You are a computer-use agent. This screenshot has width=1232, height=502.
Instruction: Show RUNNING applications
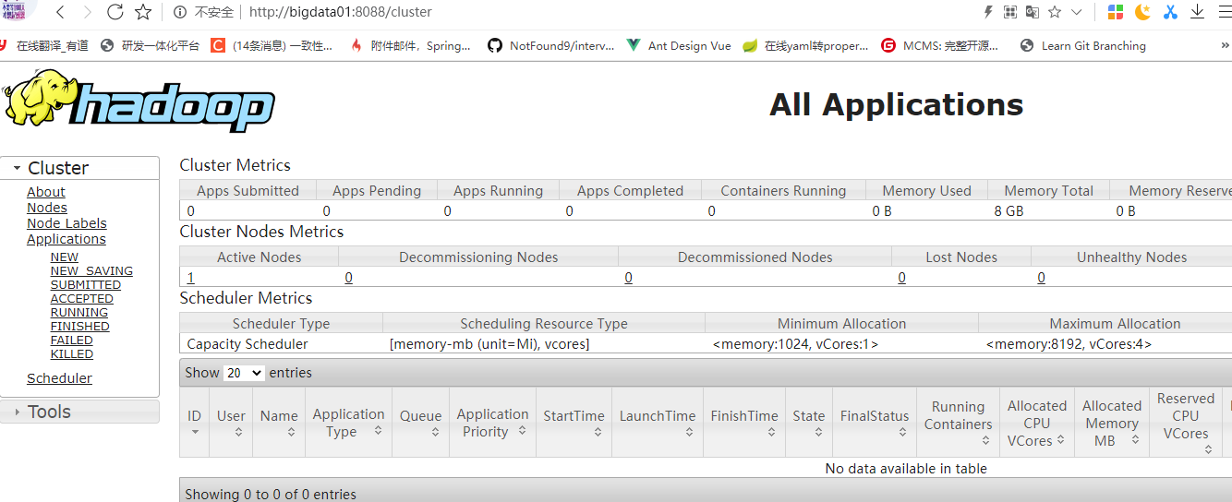click(x=79, y=313)
